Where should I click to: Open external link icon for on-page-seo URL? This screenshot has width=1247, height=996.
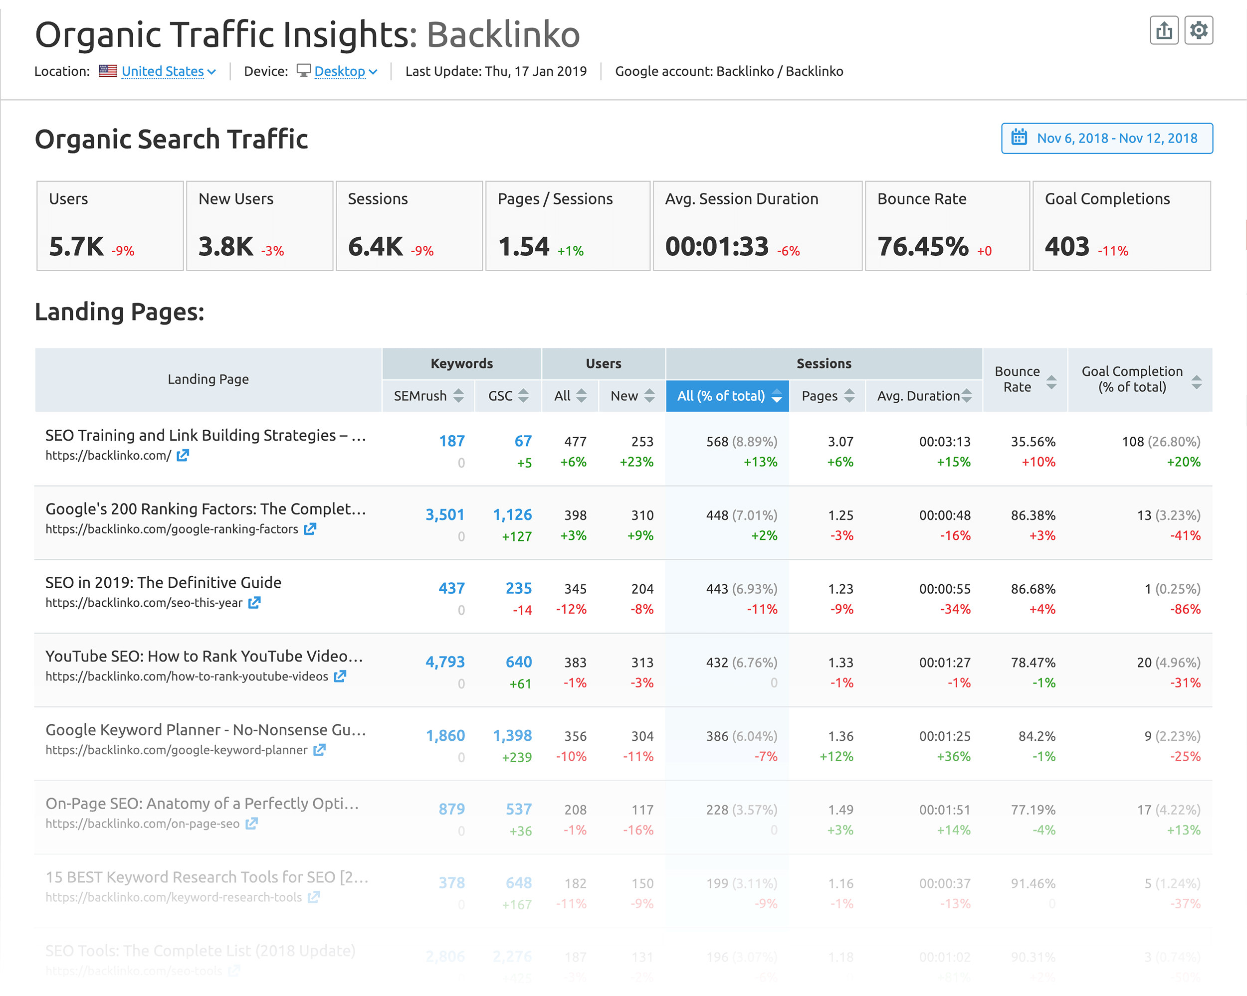tap(251, 824)
